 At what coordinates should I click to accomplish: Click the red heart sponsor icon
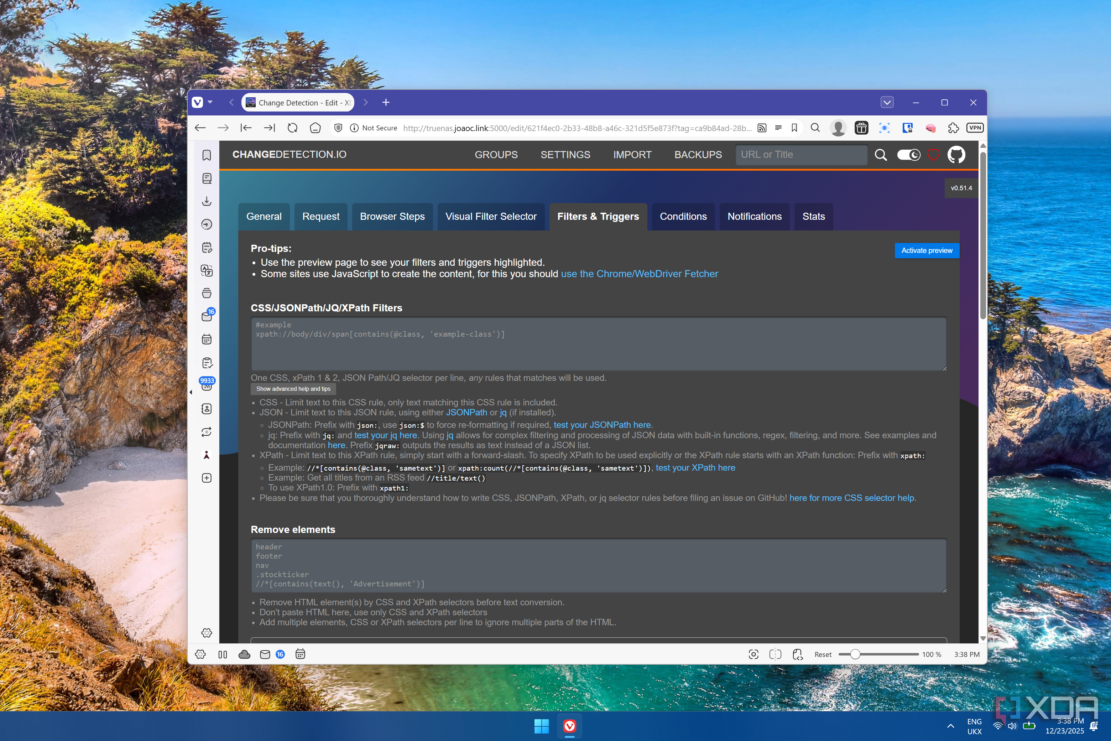[x=933, y=155]
